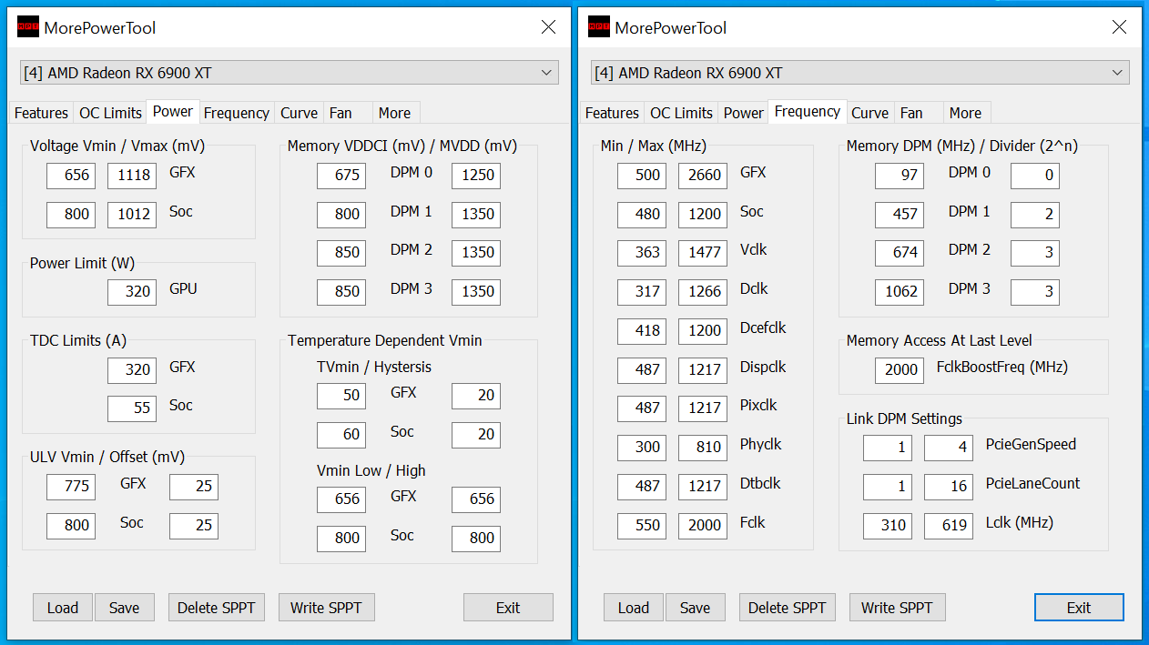Edit Memory DPM 1 divider field 2
The image size is (1149, 645).
pos(1035,215)
